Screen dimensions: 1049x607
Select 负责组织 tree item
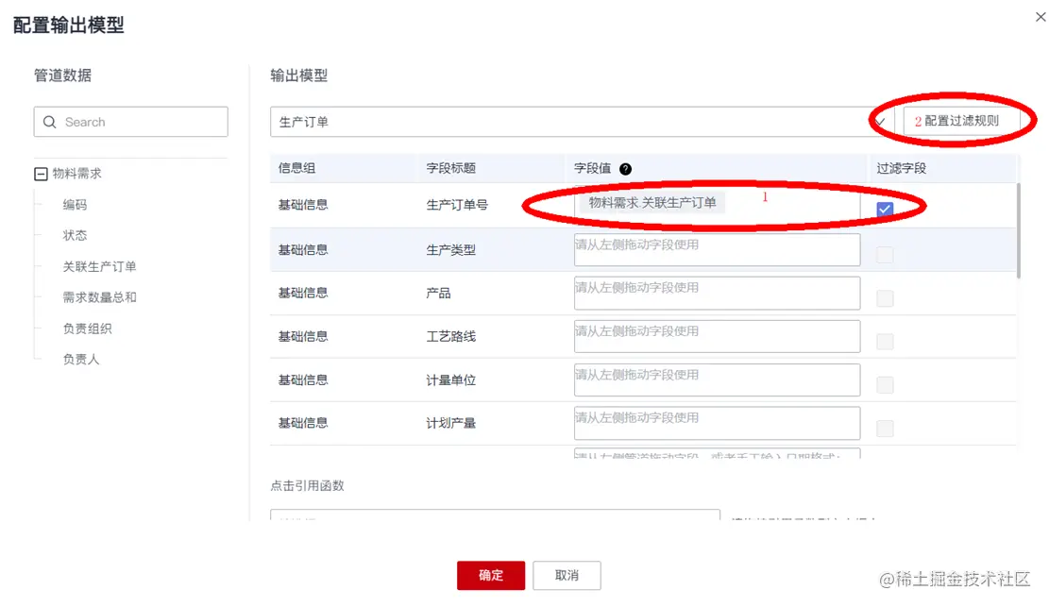click(x=87, y=329)
